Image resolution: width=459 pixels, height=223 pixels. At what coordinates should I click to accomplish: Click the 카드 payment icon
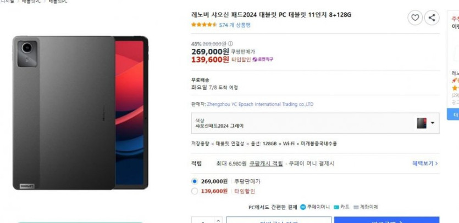(x=336, y=207)
